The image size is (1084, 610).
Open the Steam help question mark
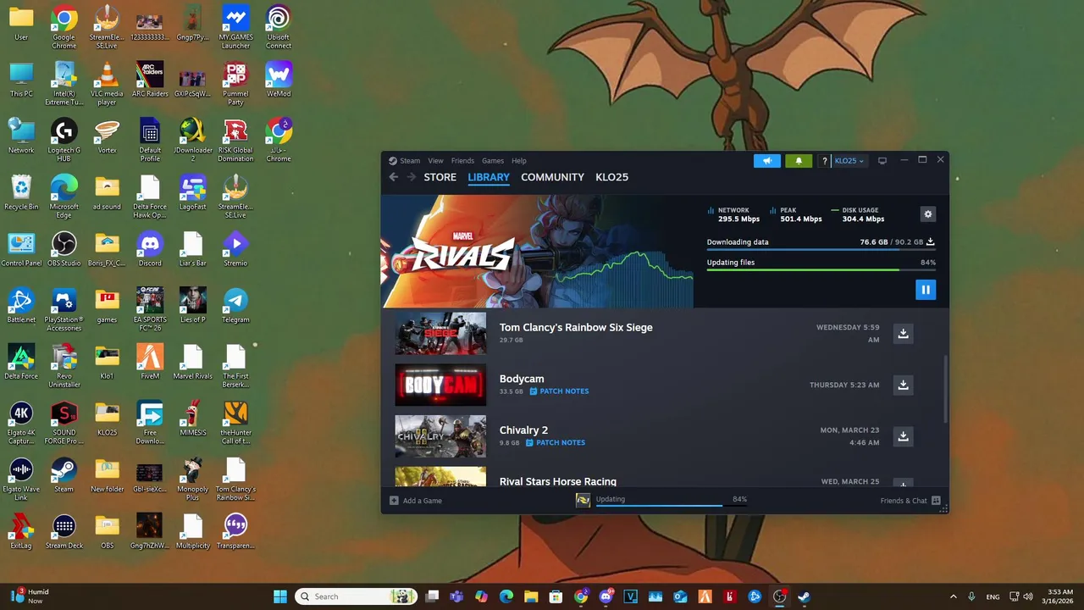pos(824,161)
